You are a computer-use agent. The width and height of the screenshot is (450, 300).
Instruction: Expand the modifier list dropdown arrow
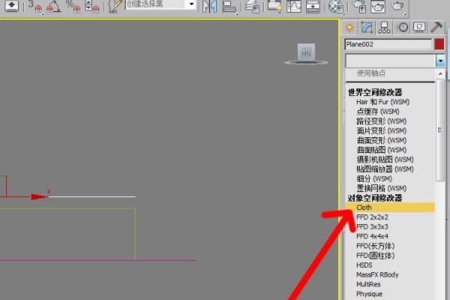439,60
